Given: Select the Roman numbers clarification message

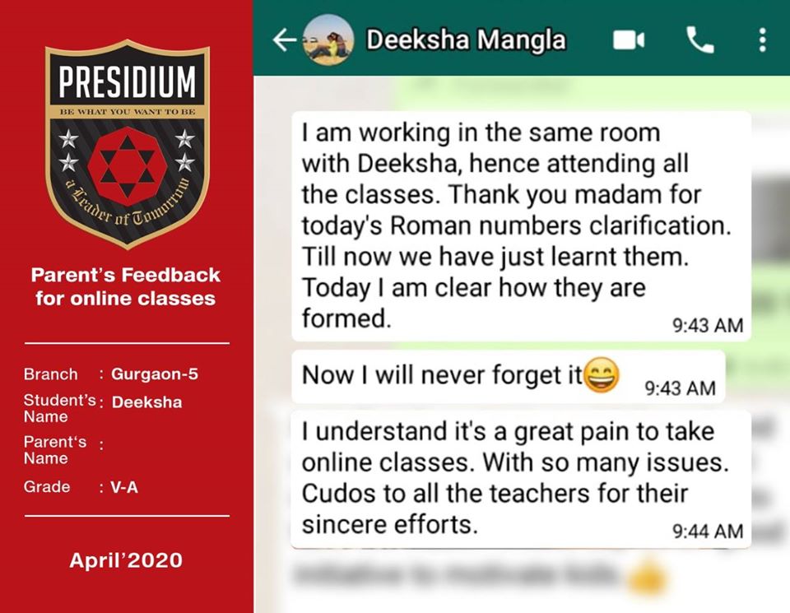Looking at the screenshot, I should tap(522, 226).
